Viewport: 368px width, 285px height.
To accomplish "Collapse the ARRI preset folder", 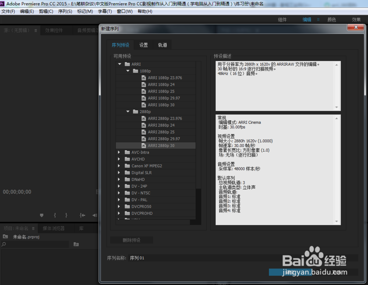I will 120,64.
